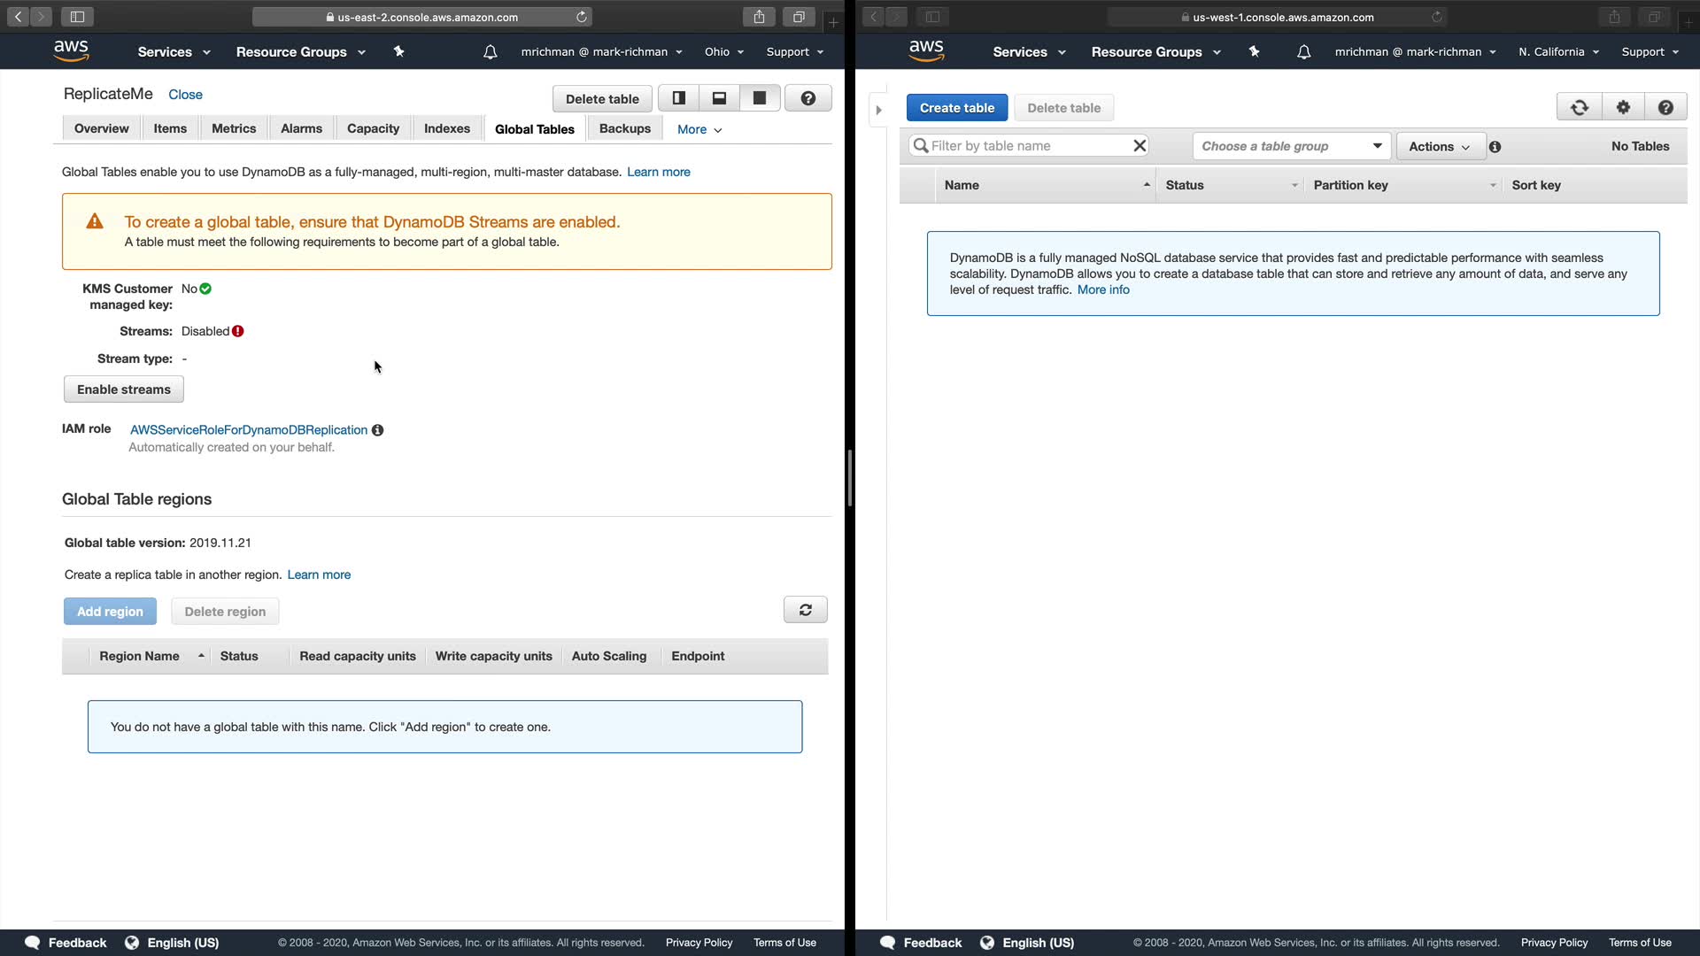
Task: Click the full-panel layout icon
Action: click(x=760, y=98)
